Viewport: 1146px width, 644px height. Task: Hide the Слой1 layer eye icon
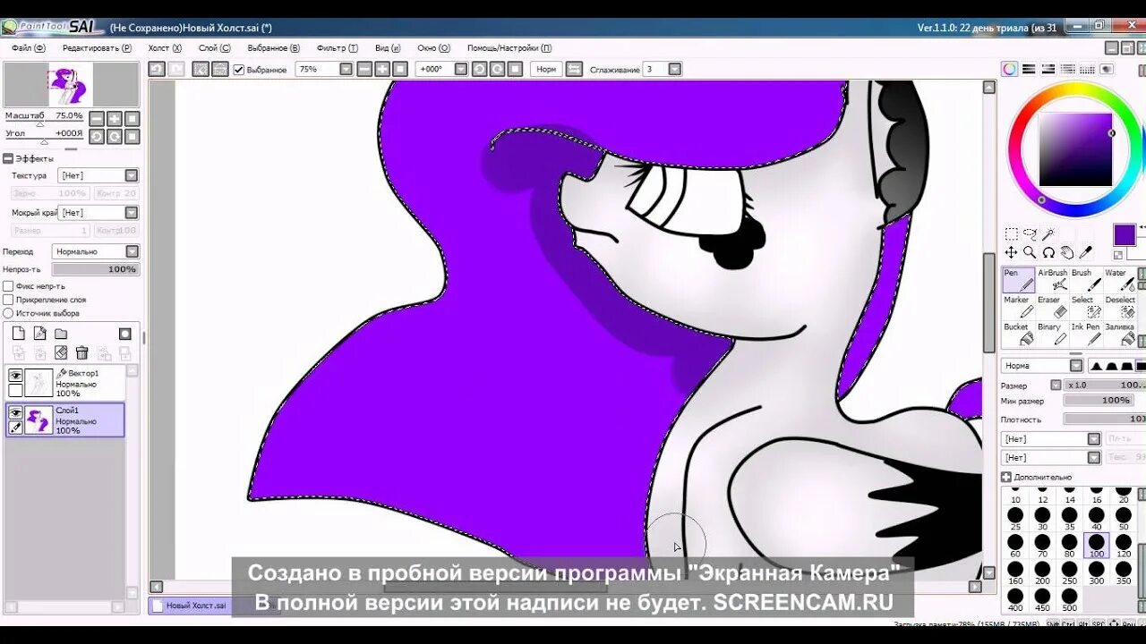[15, 412]
